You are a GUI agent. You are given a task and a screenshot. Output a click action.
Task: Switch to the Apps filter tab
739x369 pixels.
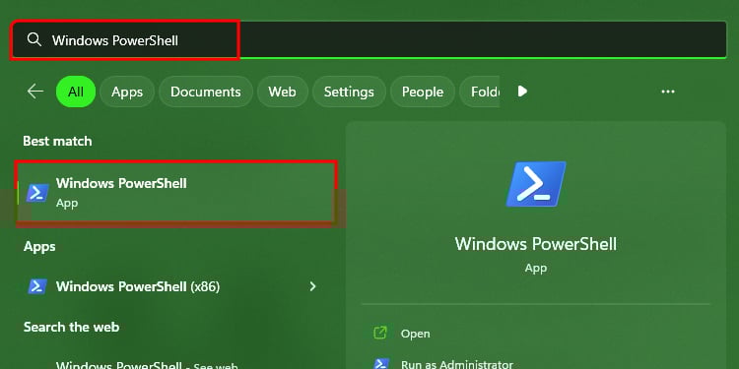tap(127, 92)
